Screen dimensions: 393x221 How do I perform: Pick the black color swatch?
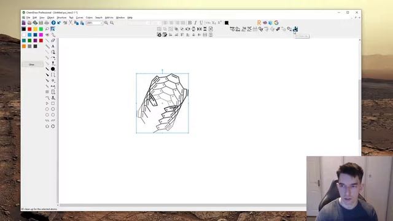(x=24, y=29)
